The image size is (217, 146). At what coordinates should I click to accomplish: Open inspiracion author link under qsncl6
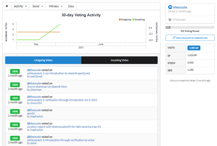(37, 116)
